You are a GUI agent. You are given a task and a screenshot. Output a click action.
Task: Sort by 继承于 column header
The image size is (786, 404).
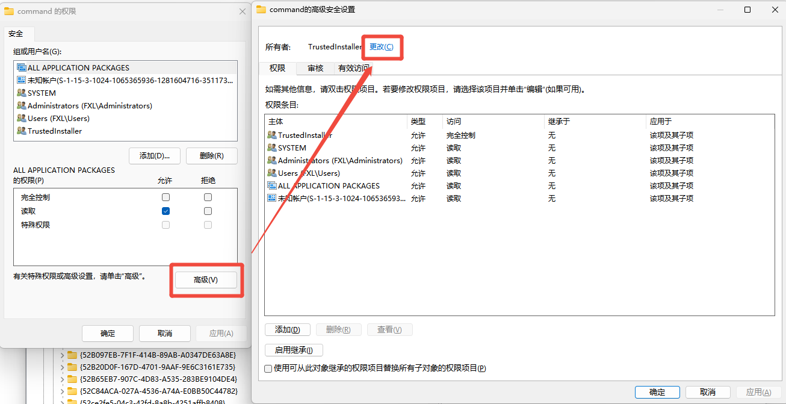(595, 121)
